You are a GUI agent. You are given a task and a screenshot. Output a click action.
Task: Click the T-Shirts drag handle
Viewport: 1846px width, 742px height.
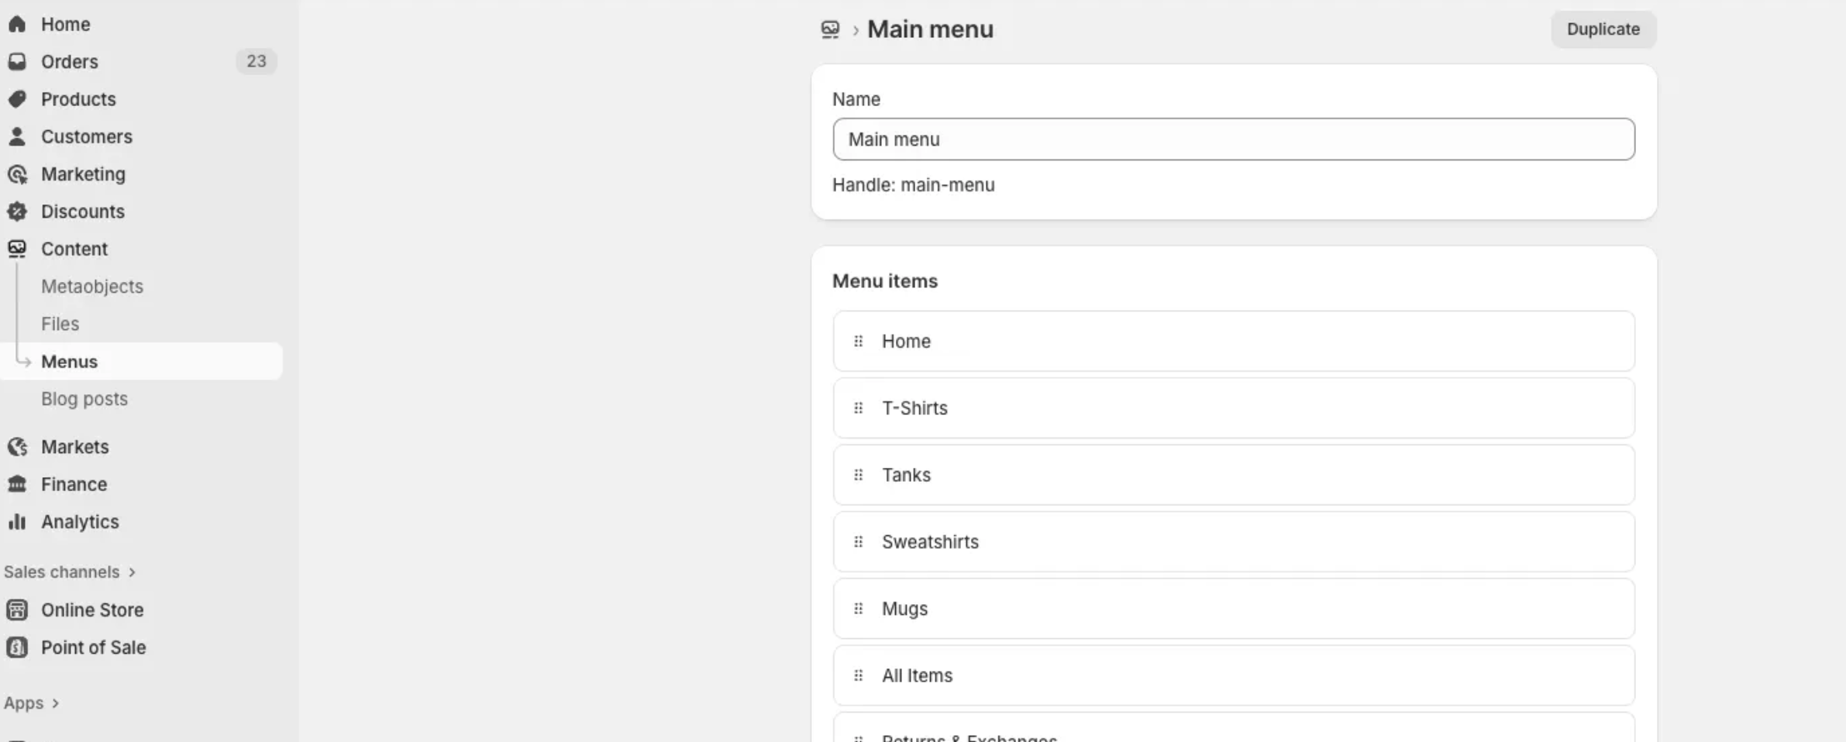point(858,408)
